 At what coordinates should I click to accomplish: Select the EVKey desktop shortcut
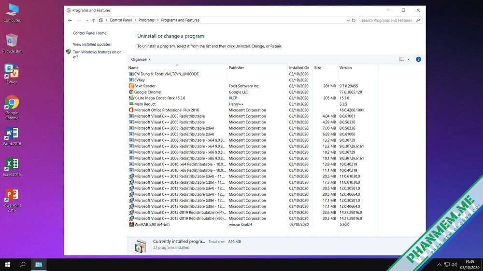click(x=12, y=74)
